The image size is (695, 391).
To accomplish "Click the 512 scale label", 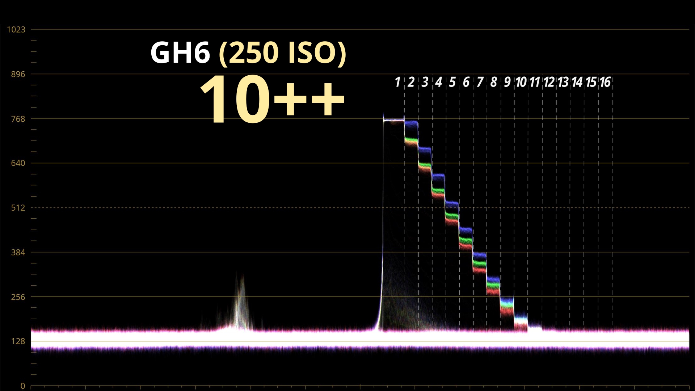I will click(18, 208).
